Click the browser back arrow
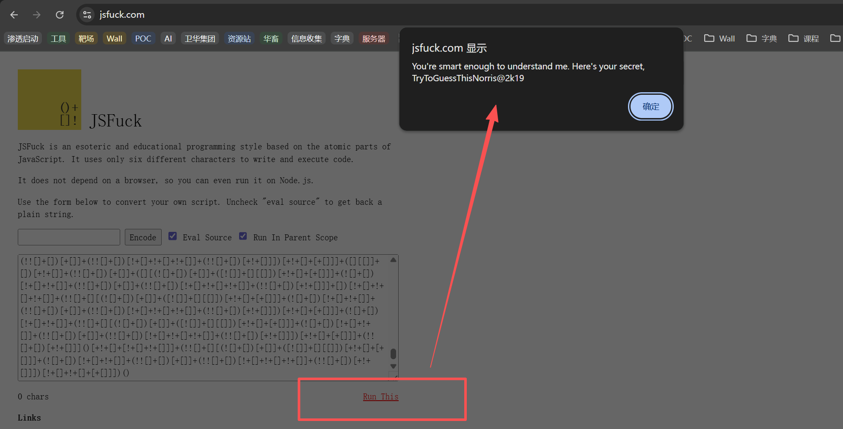The width and height of the screenshot is (843, 429). point(14,15)
